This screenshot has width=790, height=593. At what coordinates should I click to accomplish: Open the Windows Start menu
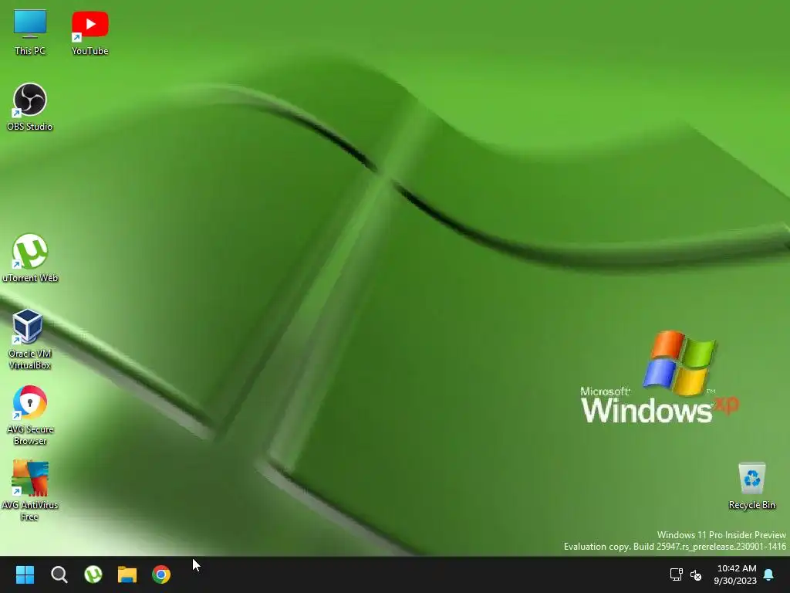[25, 574]
